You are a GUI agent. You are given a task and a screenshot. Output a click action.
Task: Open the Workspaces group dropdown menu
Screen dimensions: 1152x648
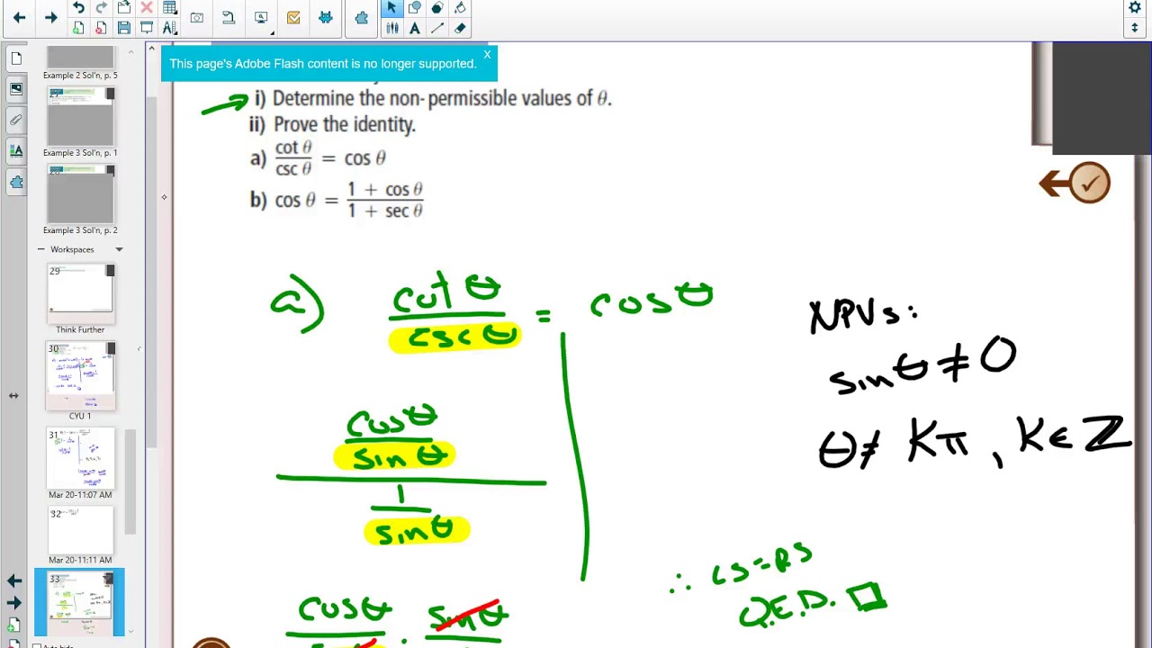(119, 249)
